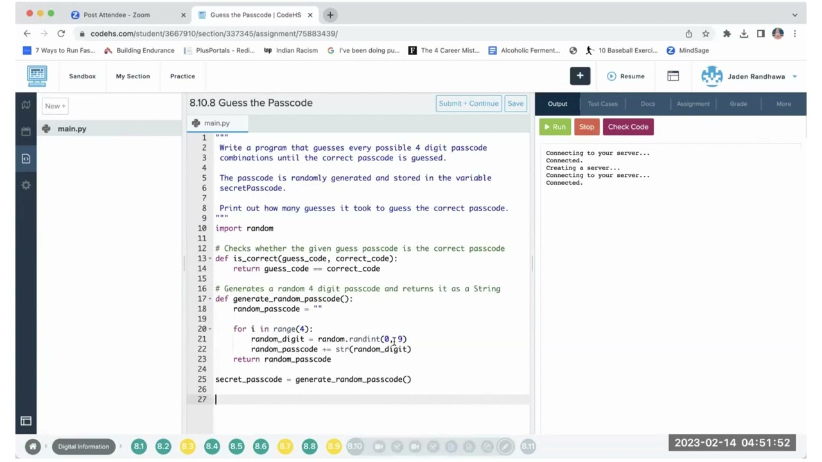Open the More tab
The width and height of the screenshot is (822, 462).
click(783, 104)
